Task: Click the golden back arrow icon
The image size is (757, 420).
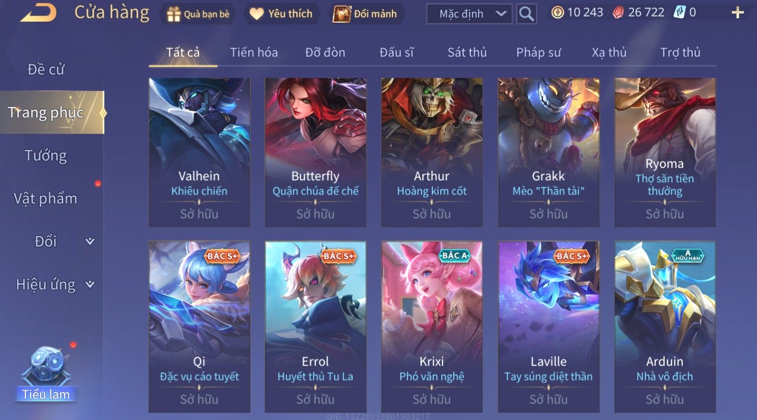Action: (x=38, y=13)
